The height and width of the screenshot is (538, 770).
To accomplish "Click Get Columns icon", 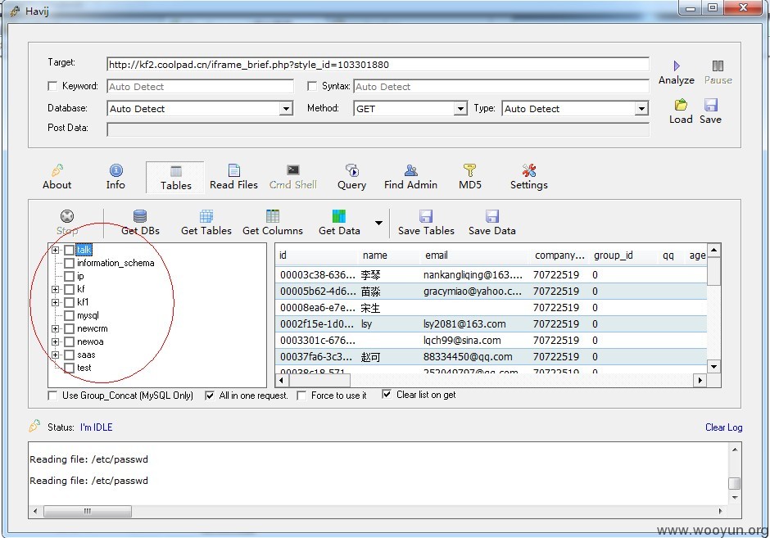I will pos(273,216).
